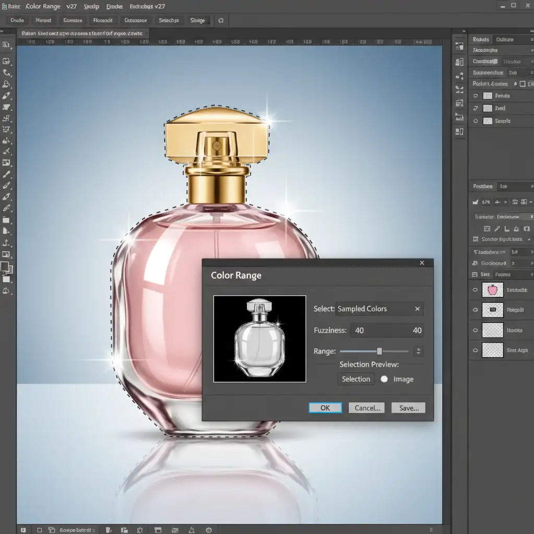534x534 pixels.
Task: Click the top icon in the right panel dock strip
Action: pyautogui.click(x=459, y=47)
